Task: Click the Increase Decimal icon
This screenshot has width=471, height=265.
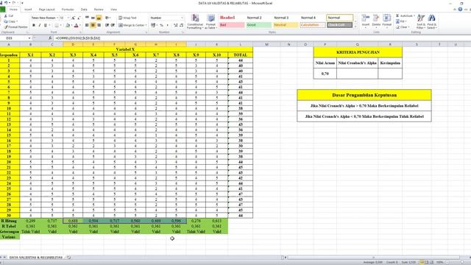Action: (176, 25)
